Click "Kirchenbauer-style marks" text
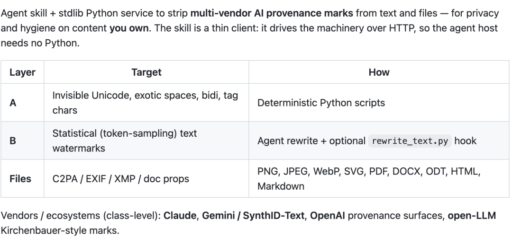This screenshot has width=512, height=246. (x=60, y=231)
